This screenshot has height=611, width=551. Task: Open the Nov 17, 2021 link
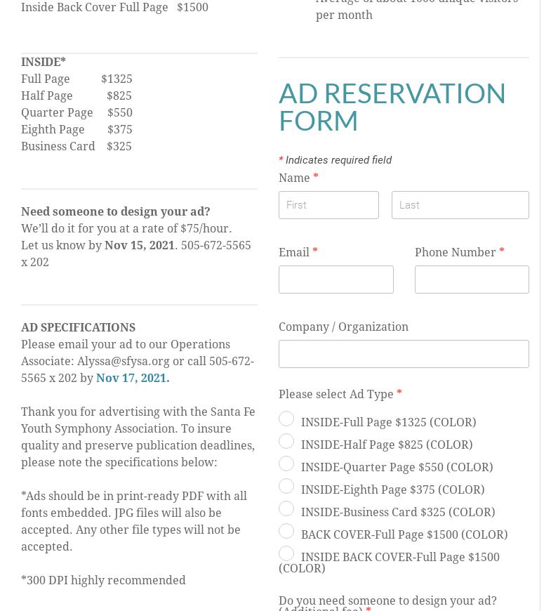tap(133, 378)
